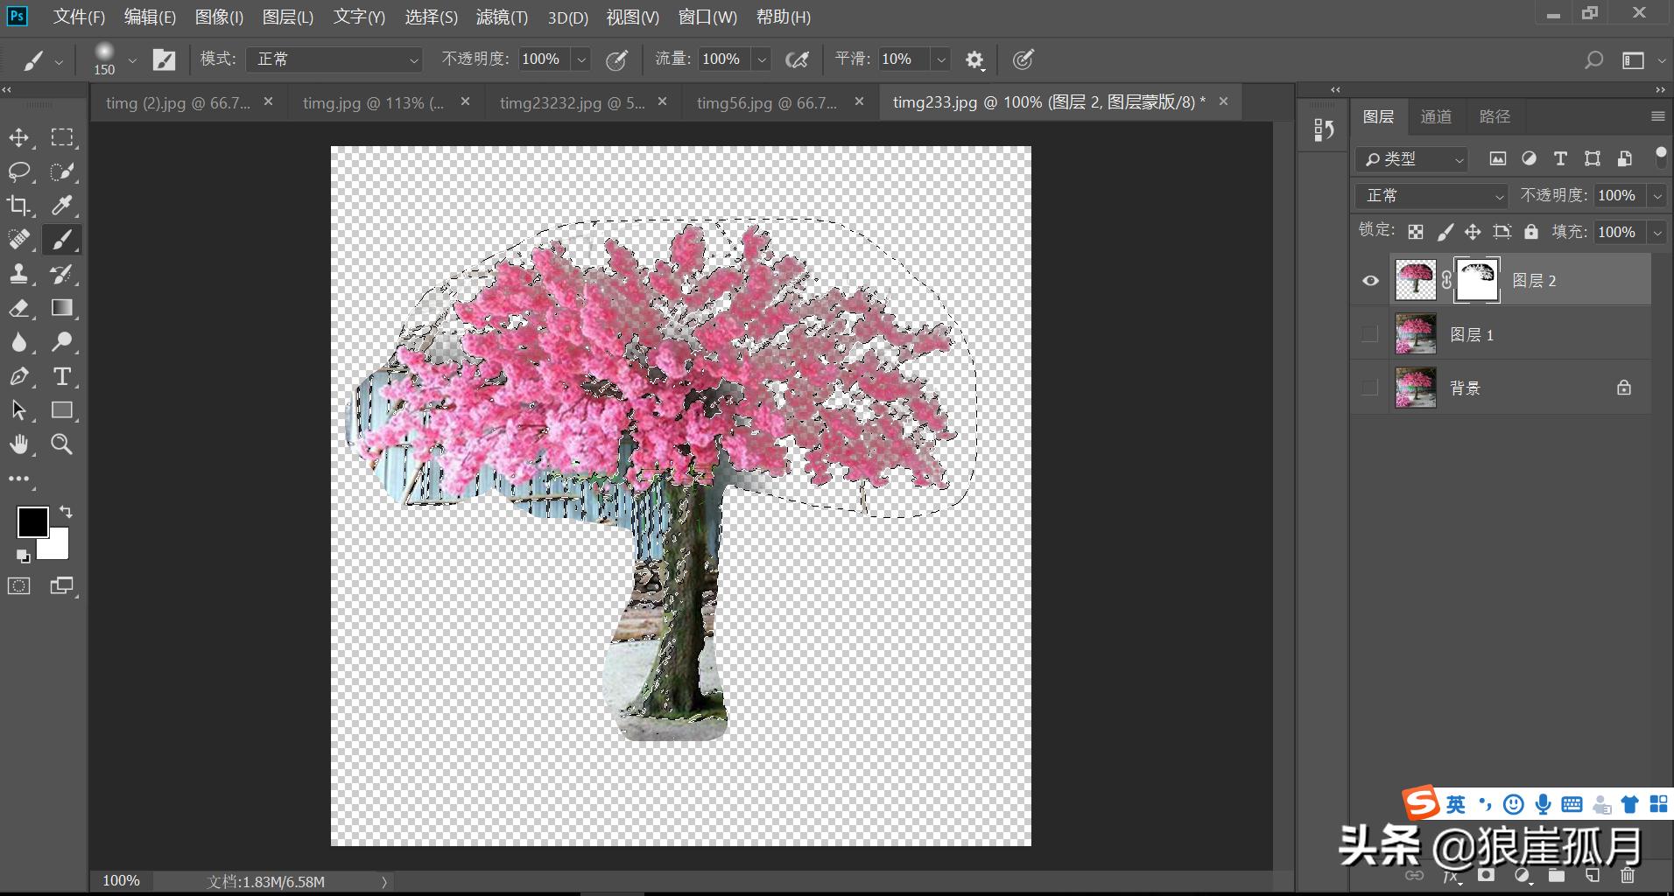Add a new layer in Layers panel
Image resolution: width=1674 pixels, height=896 pixels.
(x=1593, y=875)
